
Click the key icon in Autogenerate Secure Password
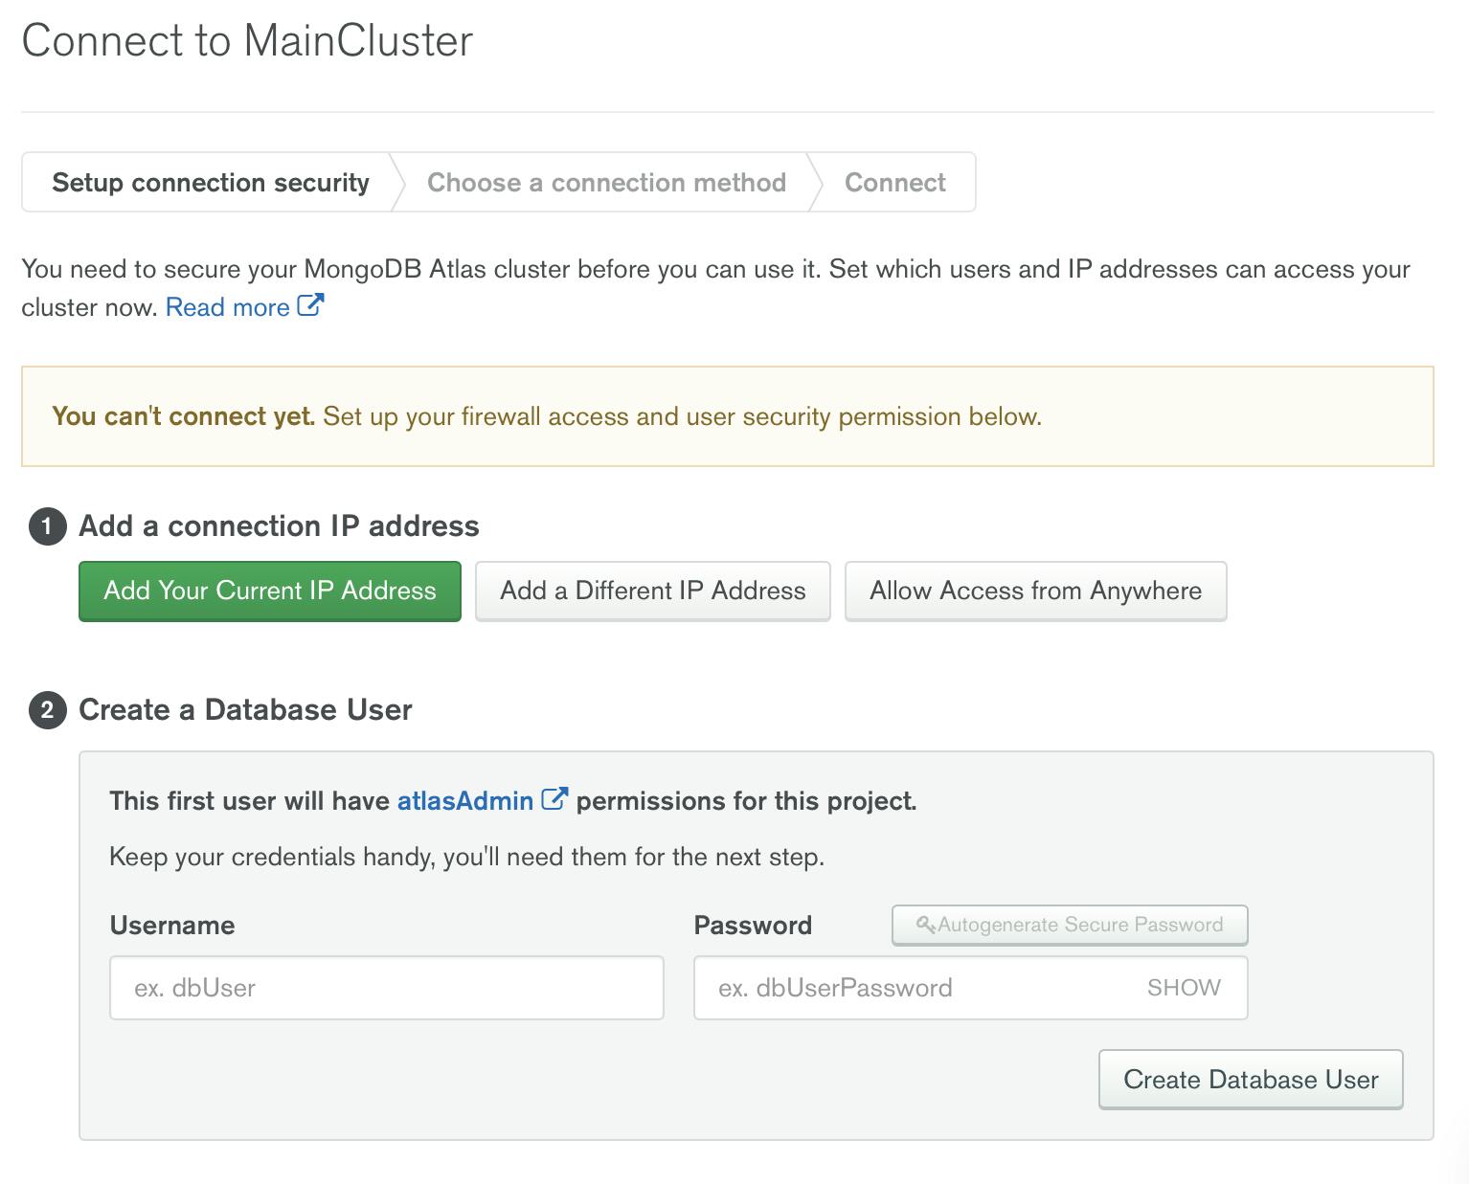pyautogui.click(x=925, y=925)
